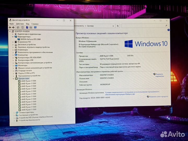This screenshot has width=188, height=141.
Task: Click the Встроенное ПО chip icon
Action: 16,42
